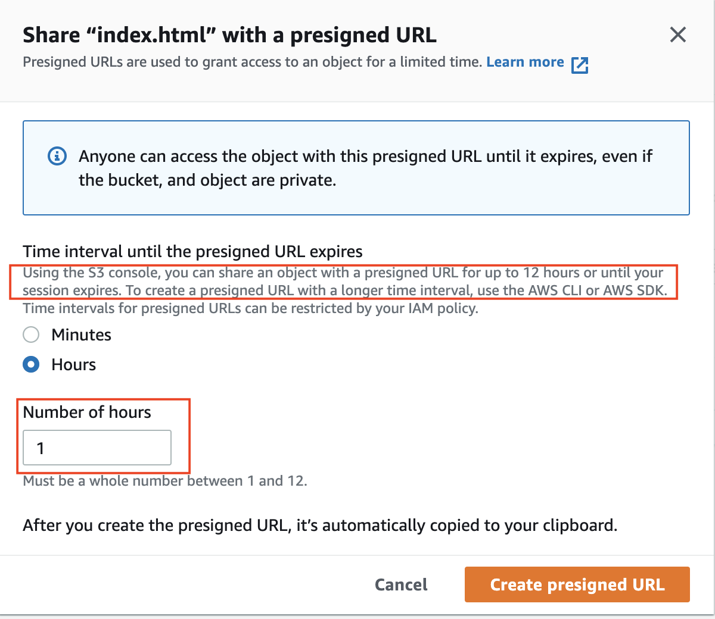The width and height of the screenshot is (715, 619).
Task: Click the X to dismiss the dialog
Action: tap(677, 35)
